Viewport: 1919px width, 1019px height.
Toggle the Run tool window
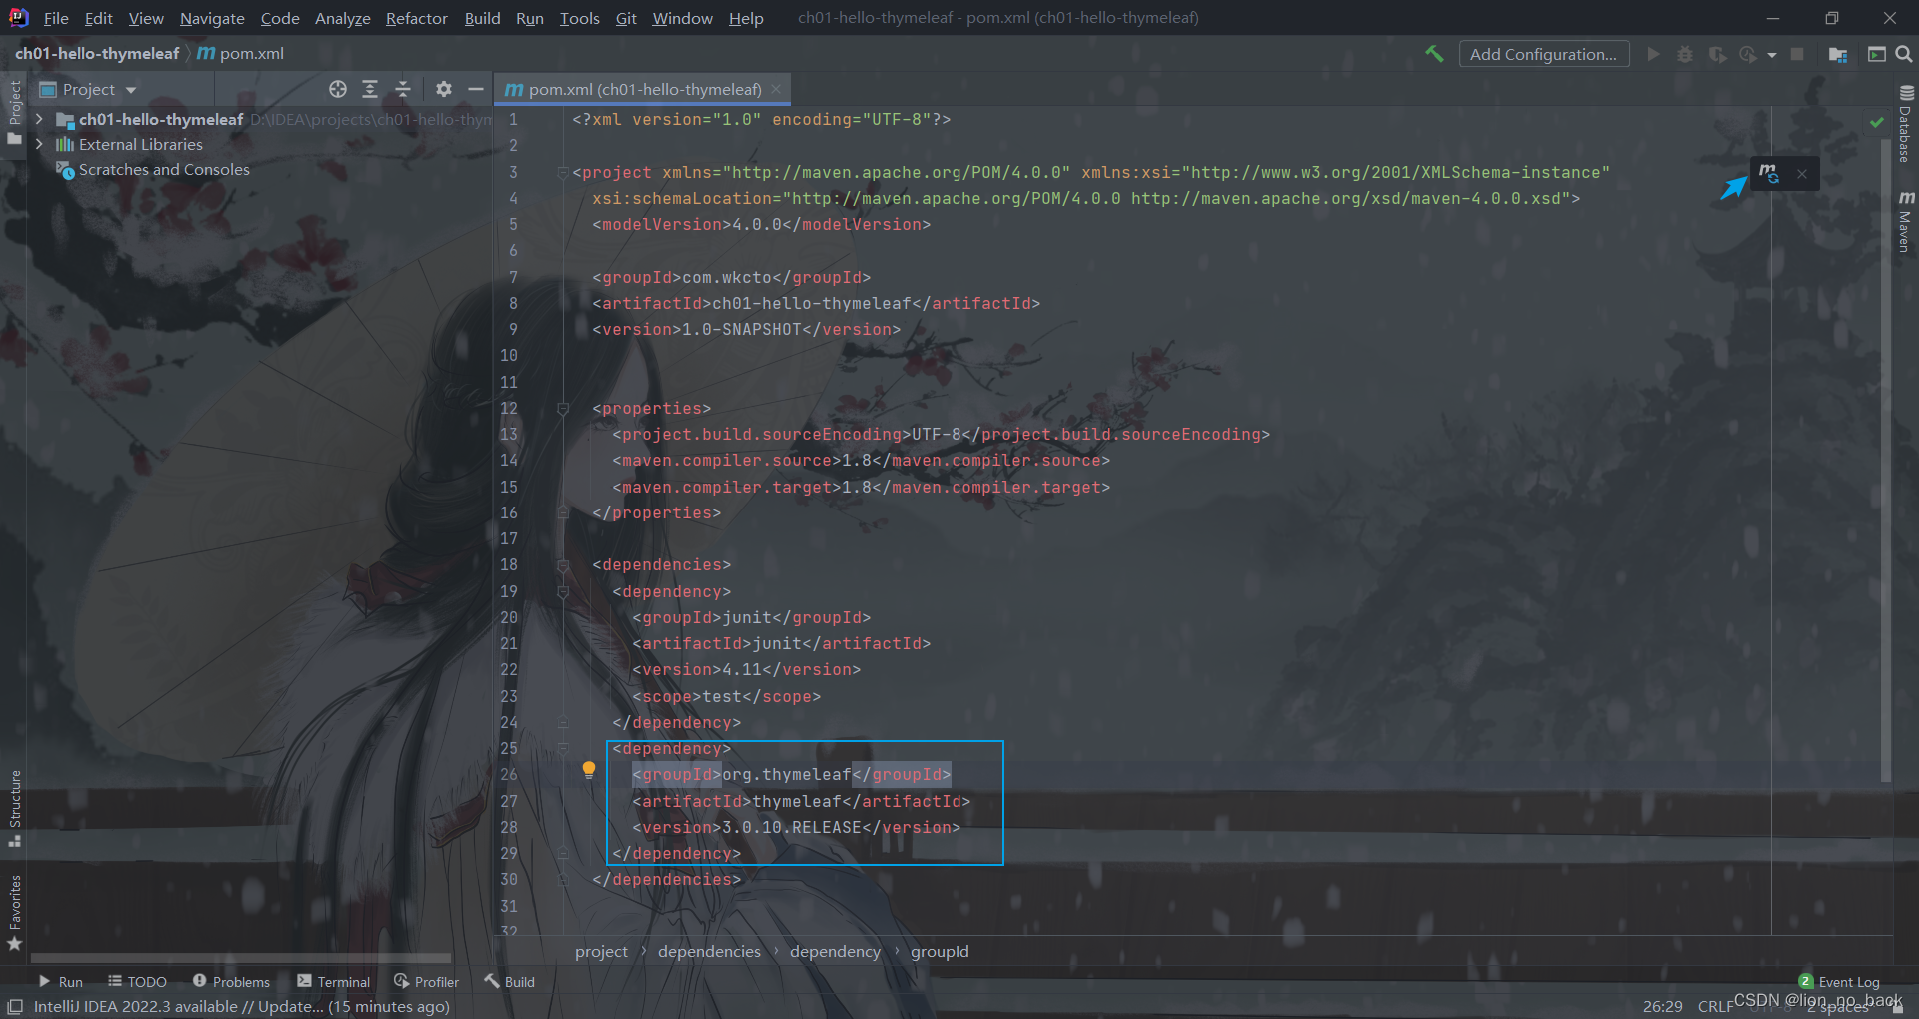60,982
